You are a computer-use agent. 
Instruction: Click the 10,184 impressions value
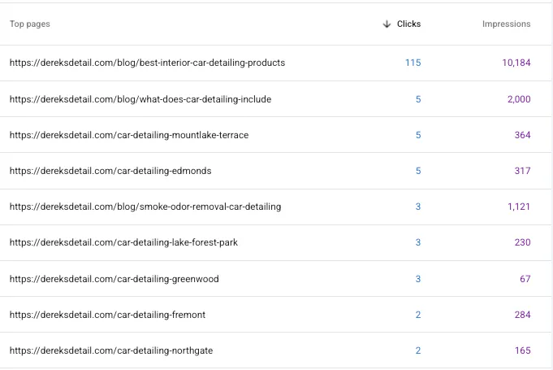516,63
